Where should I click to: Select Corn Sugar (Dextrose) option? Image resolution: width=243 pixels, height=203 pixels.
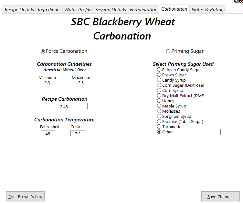point(159,85)
